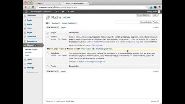Activate the Hello Dolly plugin
Screen dimensions: 185x104
point(53,56)
